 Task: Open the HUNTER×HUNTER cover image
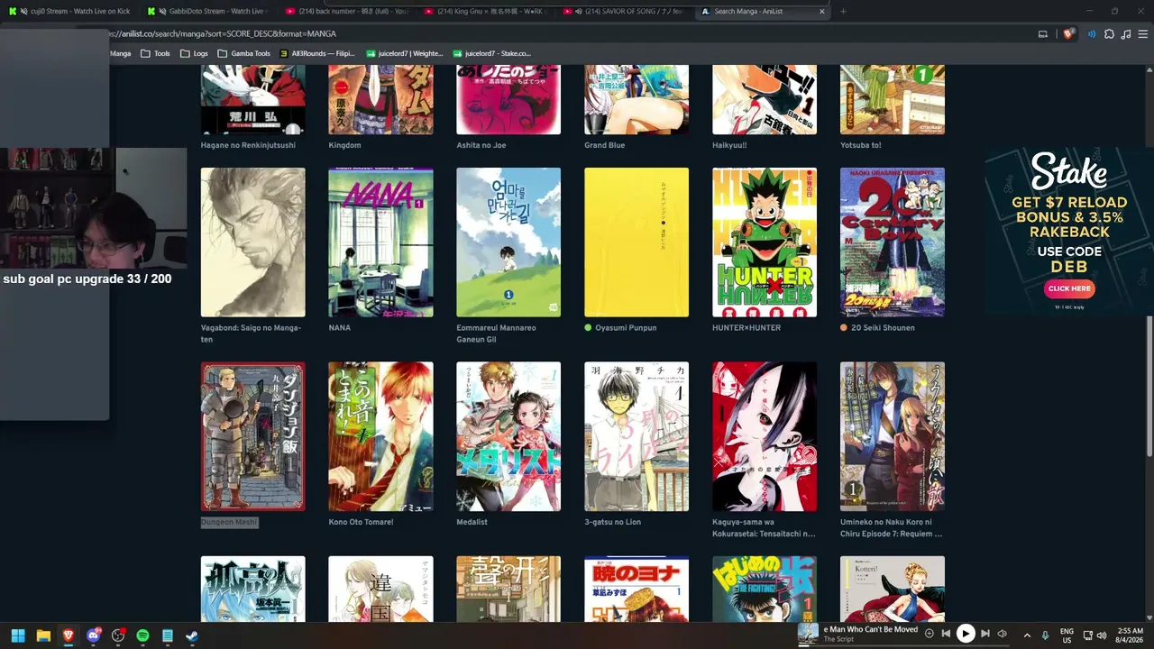click(x=765, y=242)
